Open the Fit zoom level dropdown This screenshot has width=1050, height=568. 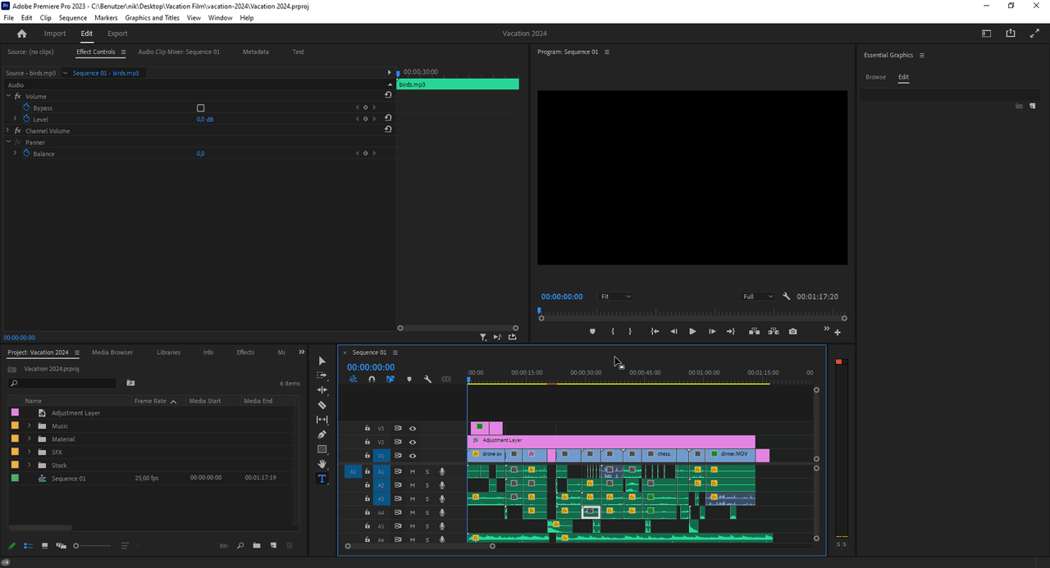616,297
